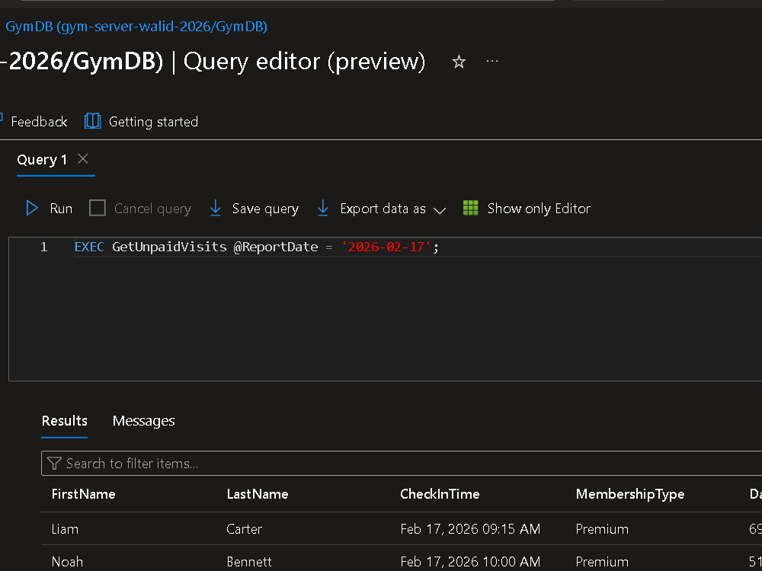Screen dimensions: 762x571
Task: Expand the Export data as menu
Action: coord(440,210)
